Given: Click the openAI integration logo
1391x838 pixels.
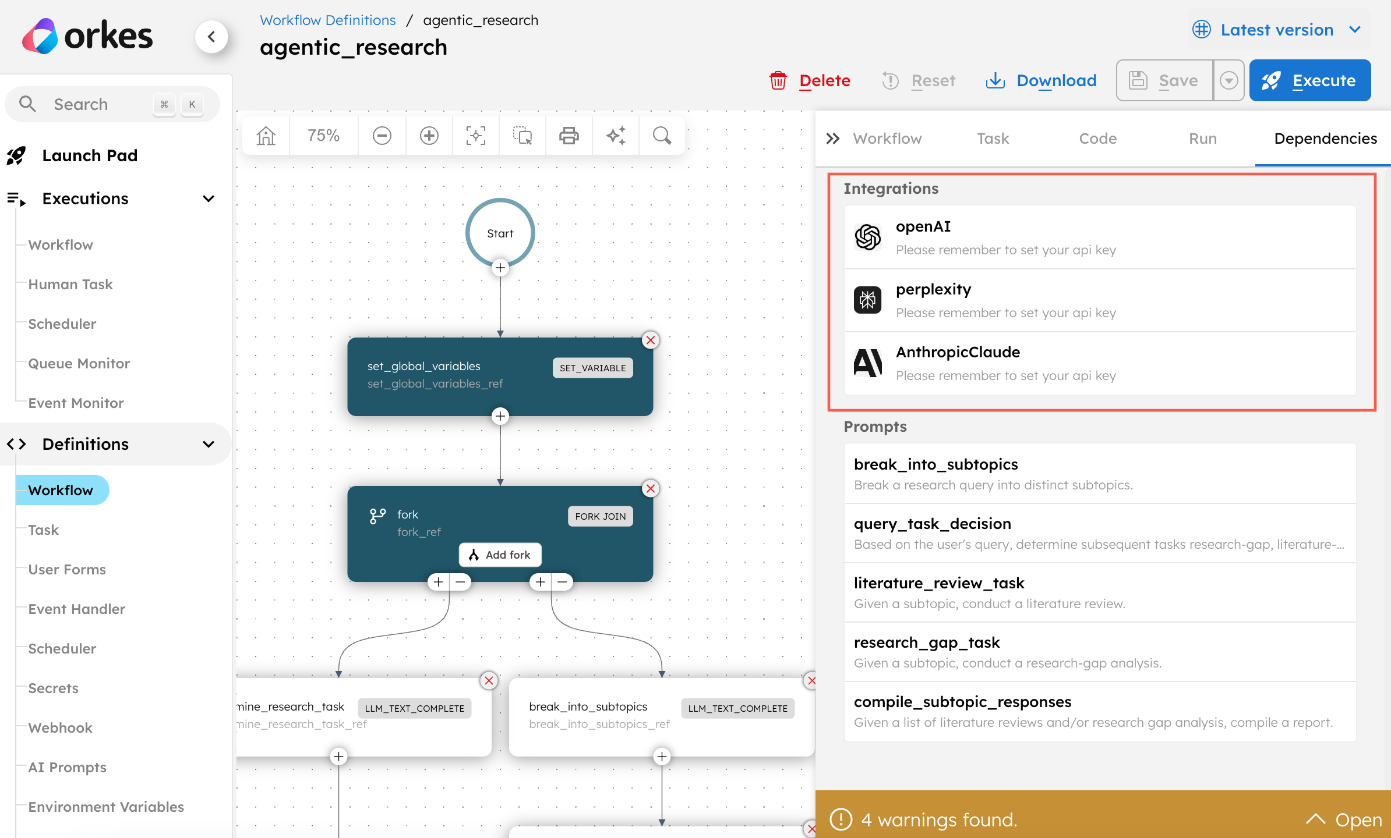Looking at the screenshot, I should [x=868, y=237].
